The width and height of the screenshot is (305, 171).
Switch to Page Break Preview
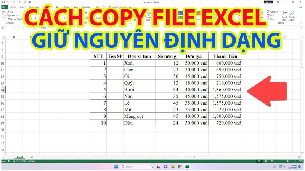coord(272,161)
